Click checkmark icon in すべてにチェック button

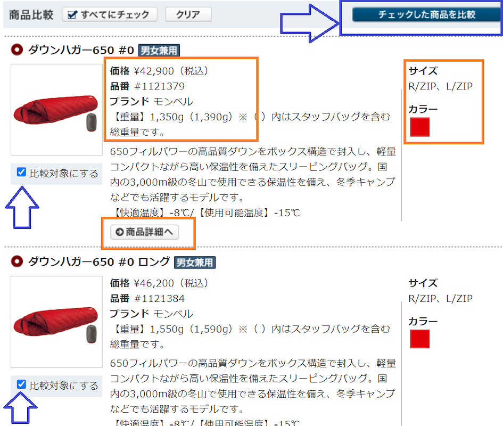click(73, 14)
